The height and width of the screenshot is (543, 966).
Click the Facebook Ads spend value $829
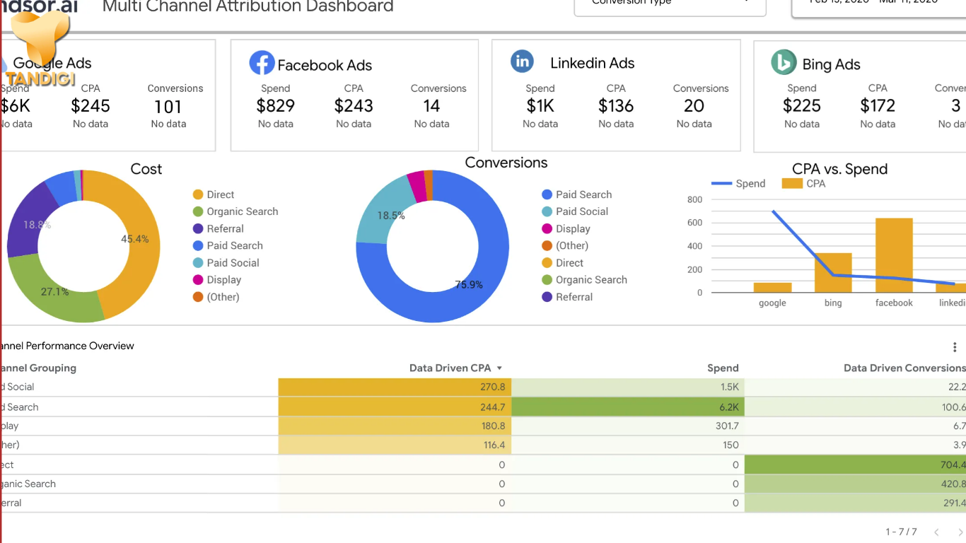point(275,106)
